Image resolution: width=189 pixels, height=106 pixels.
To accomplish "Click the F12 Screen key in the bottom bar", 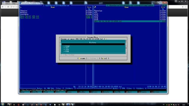I will 159,92.
